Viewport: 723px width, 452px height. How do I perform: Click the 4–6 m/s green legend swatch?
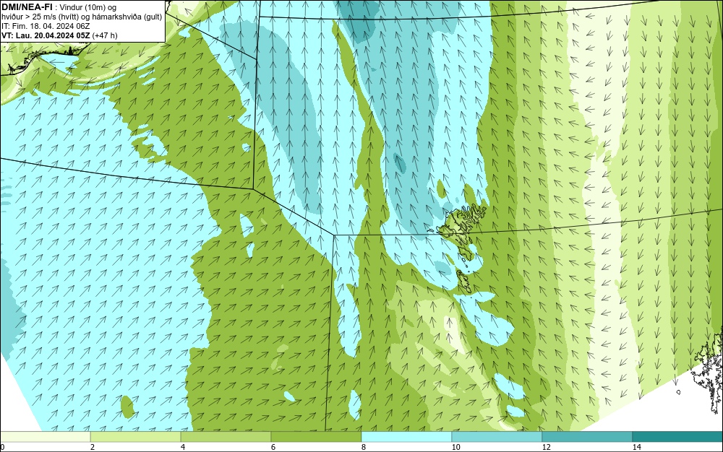226,437
